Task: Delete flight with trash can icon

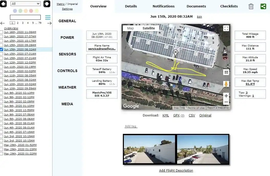Action: (251, 6)
